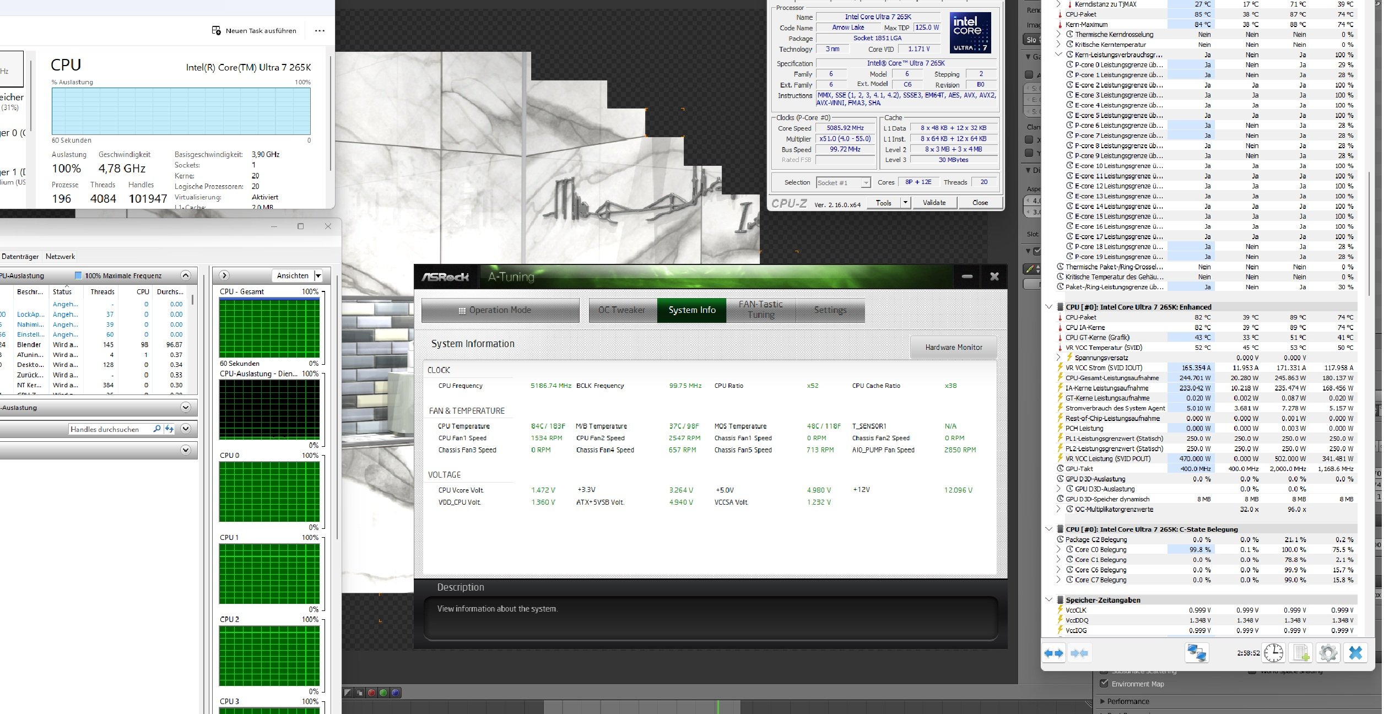This screenshot has width=1389, height=714.
Task: Toggle Environment Map checkbox
Action: point(1104,684)
